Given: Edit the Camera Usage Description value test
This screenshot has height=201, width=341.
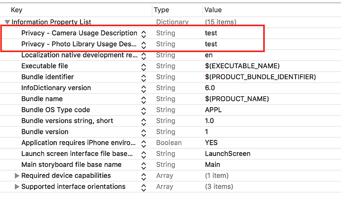Looking at the screenshot, I should [x=211, y=33].
